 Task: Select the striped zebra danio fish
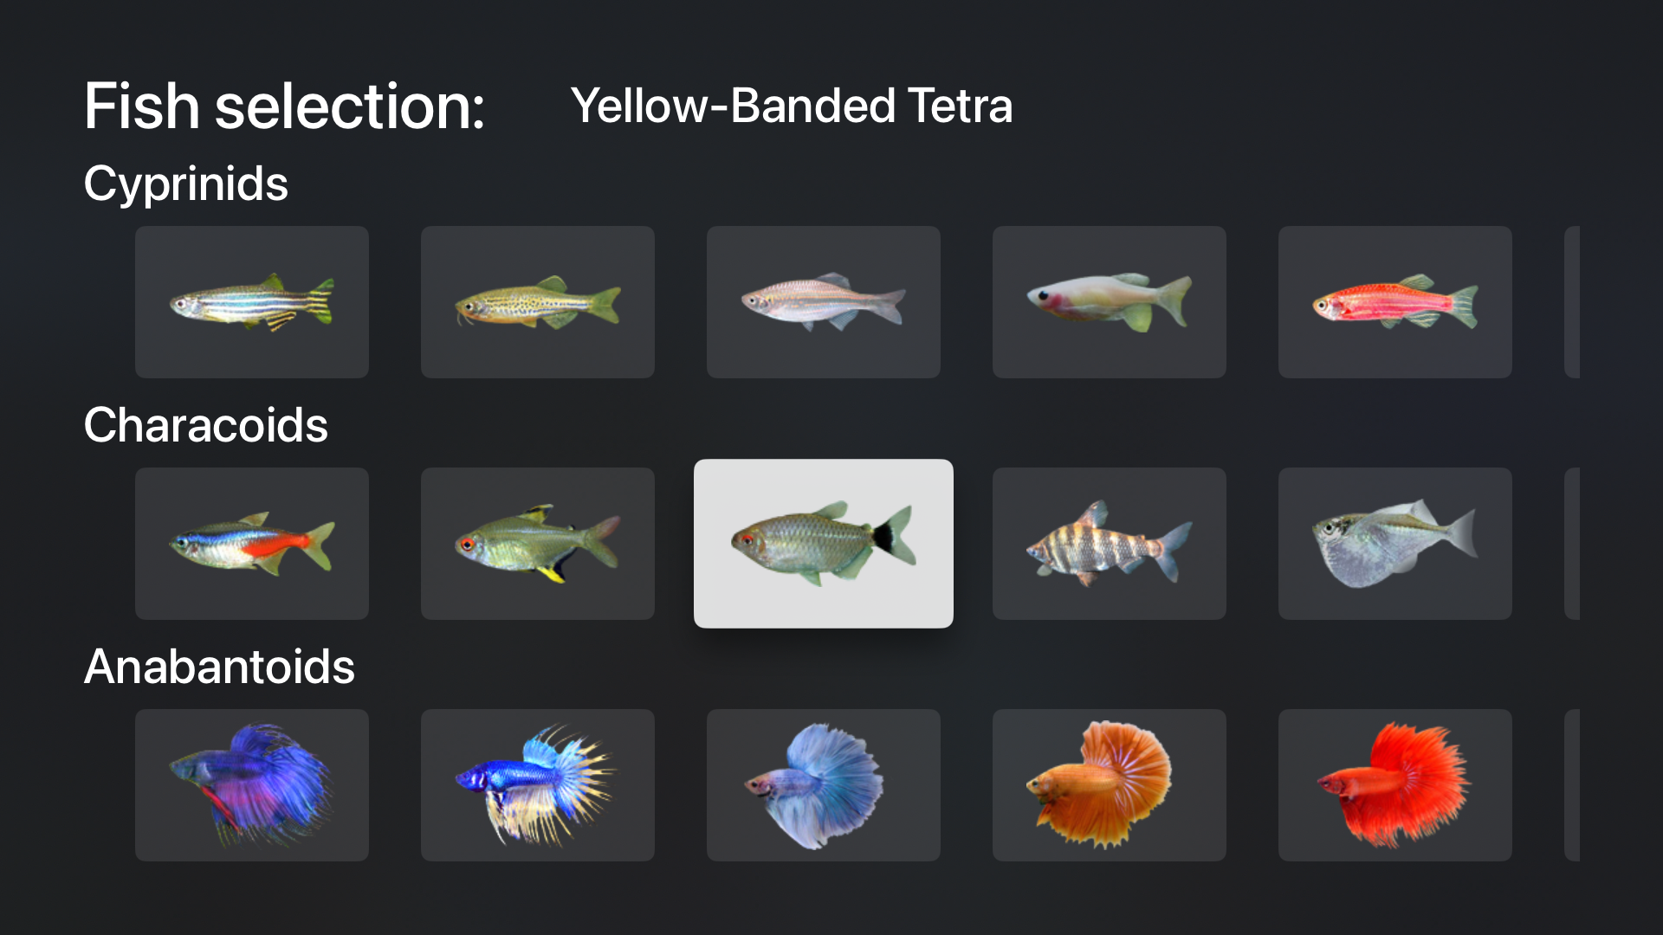pyautogui.click(x=252, y=302)
